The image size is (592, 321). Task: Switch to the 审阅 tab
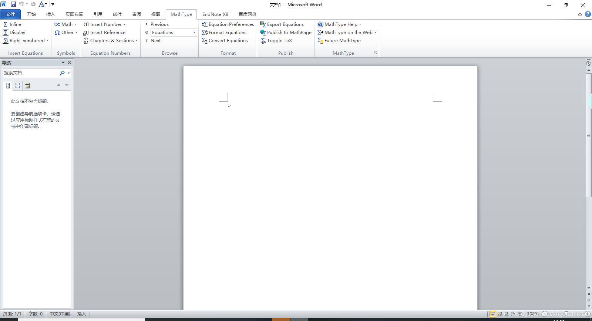[x=137, y=14]
